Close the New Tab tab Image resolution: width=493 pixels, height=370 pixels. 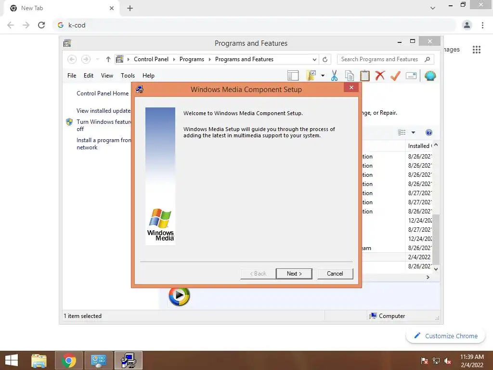112,8
